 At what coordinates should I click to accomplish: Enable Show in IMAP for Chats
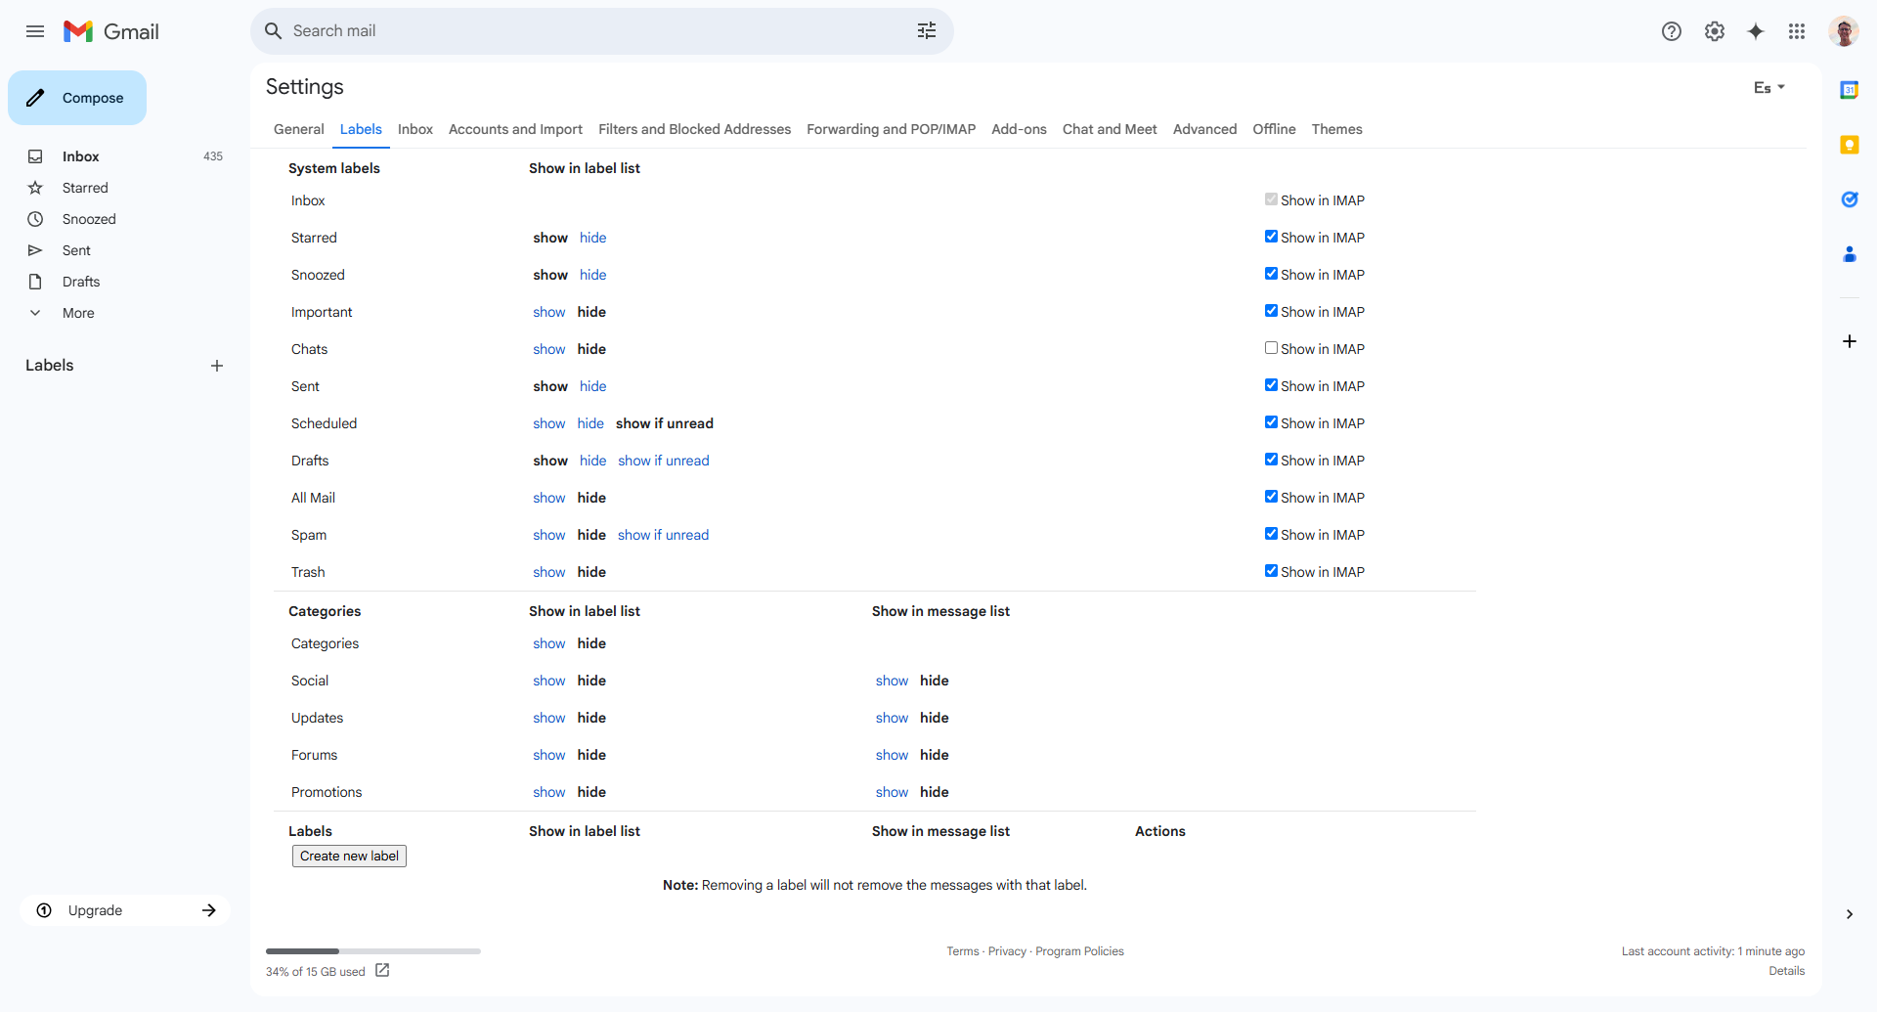point(1271,348)
